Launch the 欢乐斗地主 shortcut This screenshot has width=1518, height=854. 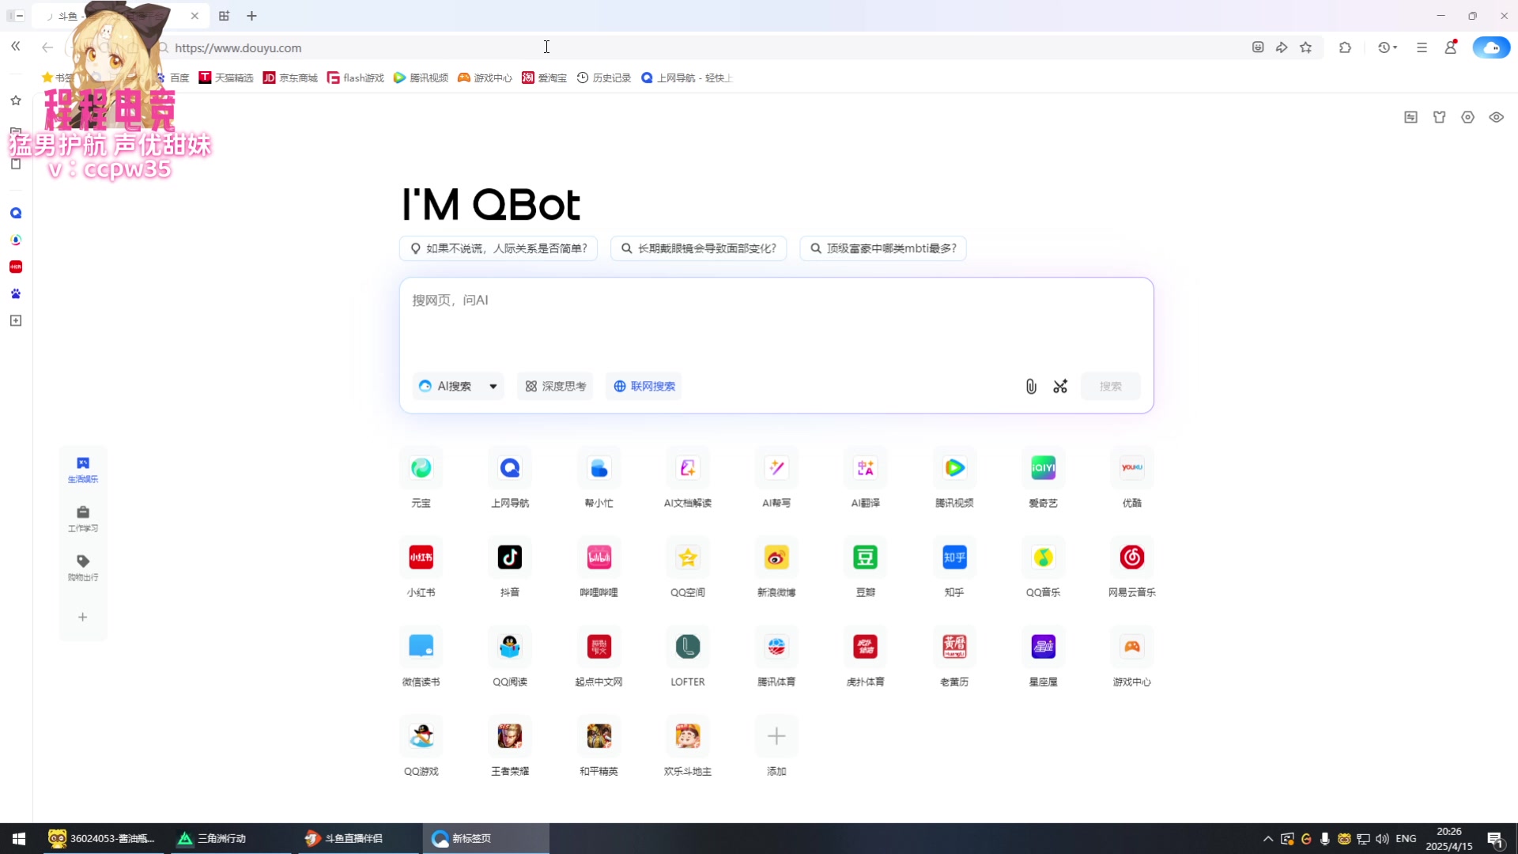pos(688,736)
